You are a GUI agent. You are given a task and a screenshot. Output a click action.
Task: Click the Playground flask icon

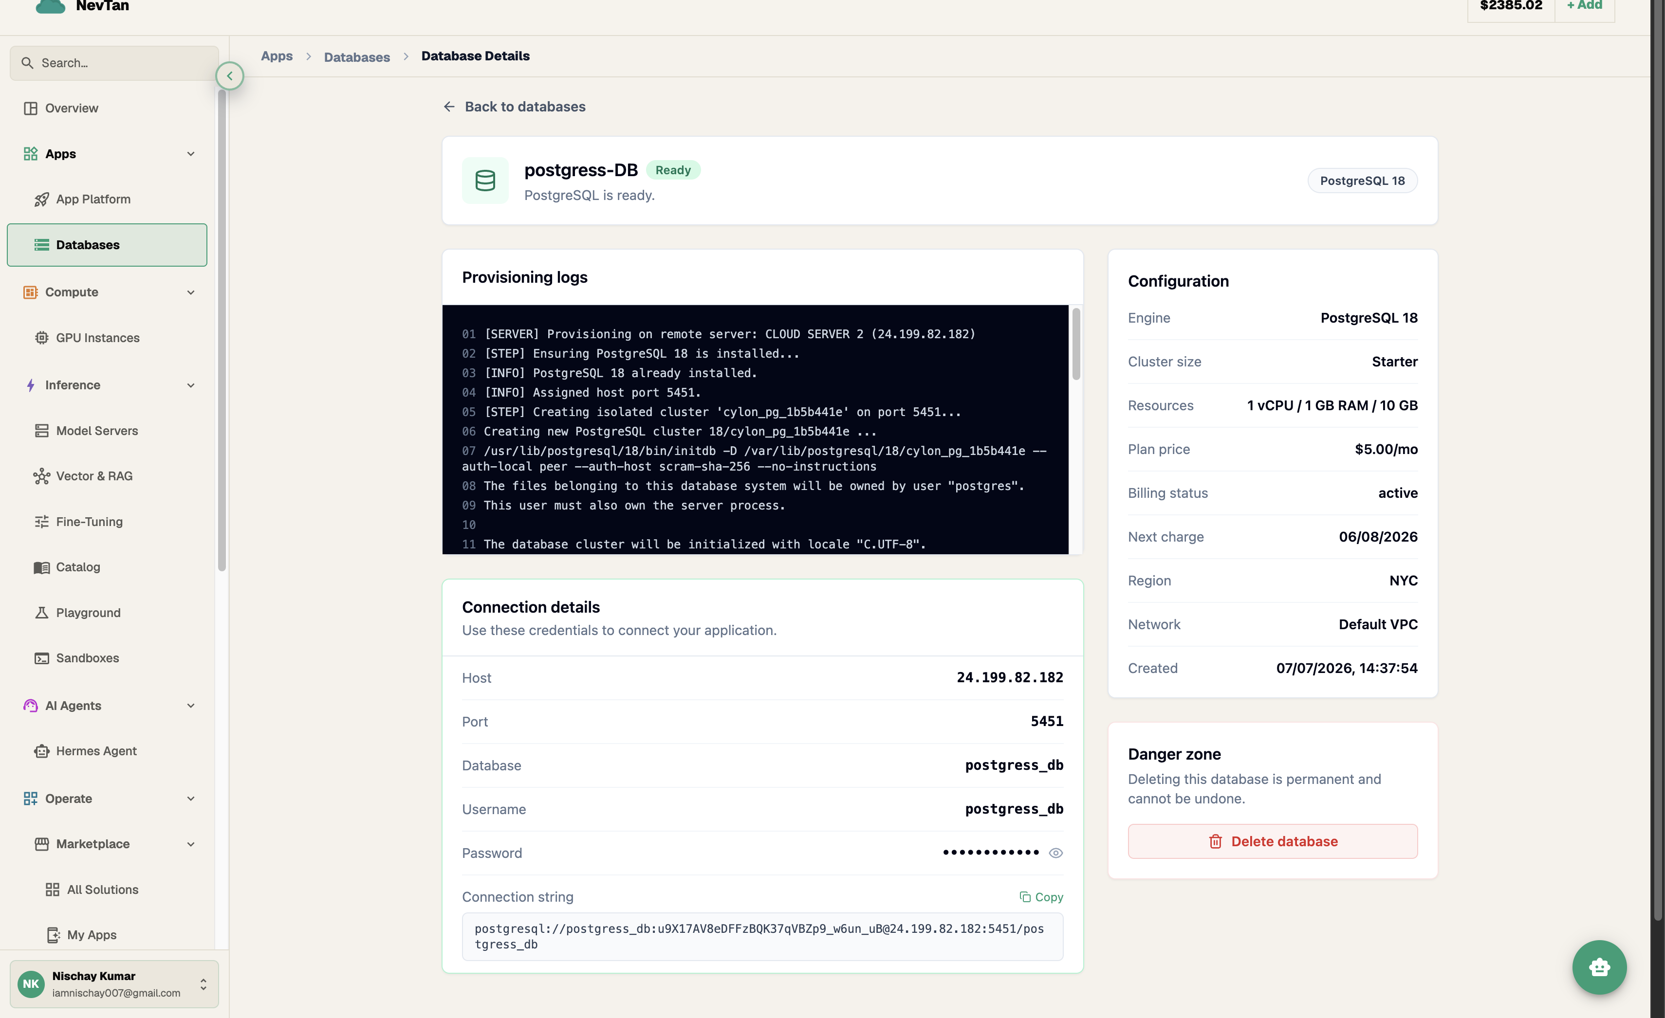[x=41, y=613]
